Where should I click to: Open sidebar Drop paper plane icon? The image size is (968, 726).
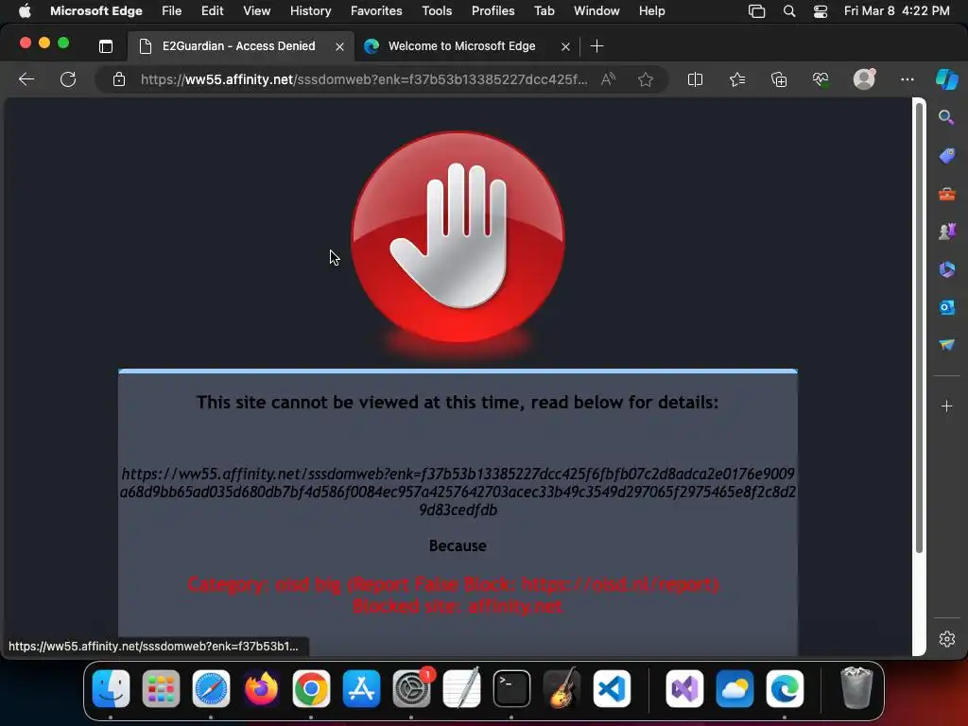click(x=946, y=344)
